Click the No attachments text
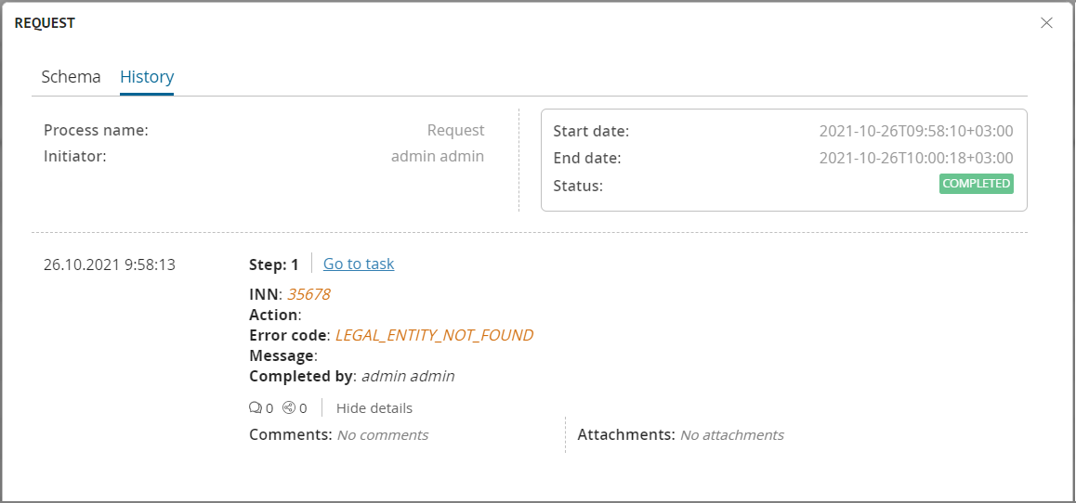 pos(731,435)
